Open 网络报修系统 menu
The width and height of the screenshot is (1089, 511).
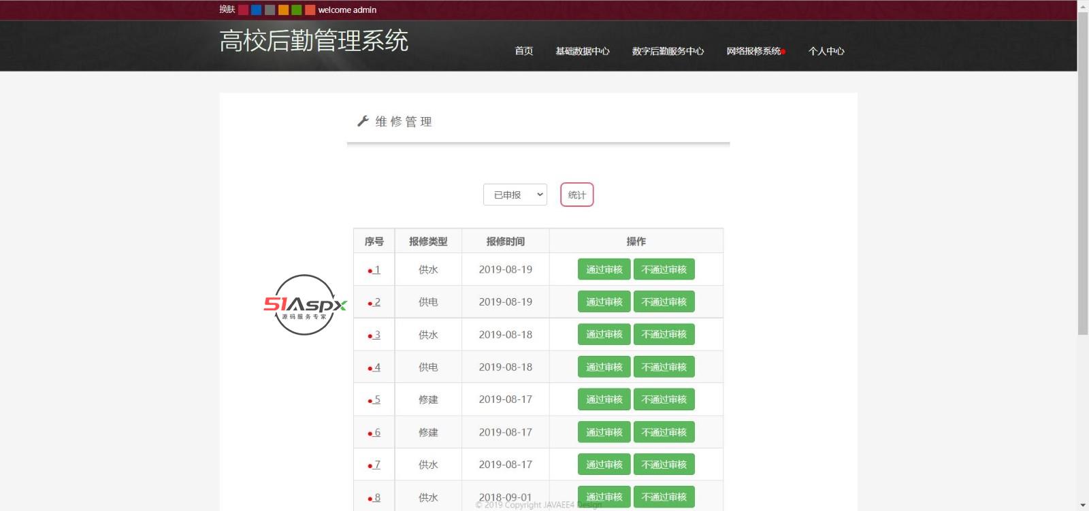[x=753, y=51]
